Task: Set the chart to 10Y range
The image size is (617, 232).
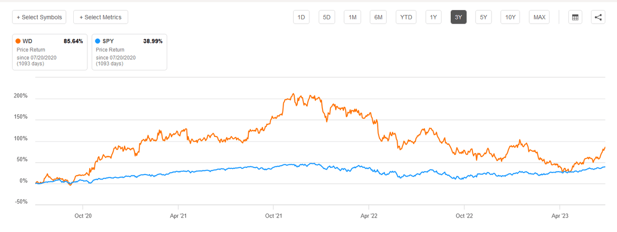Action: [x=510, y=17]
